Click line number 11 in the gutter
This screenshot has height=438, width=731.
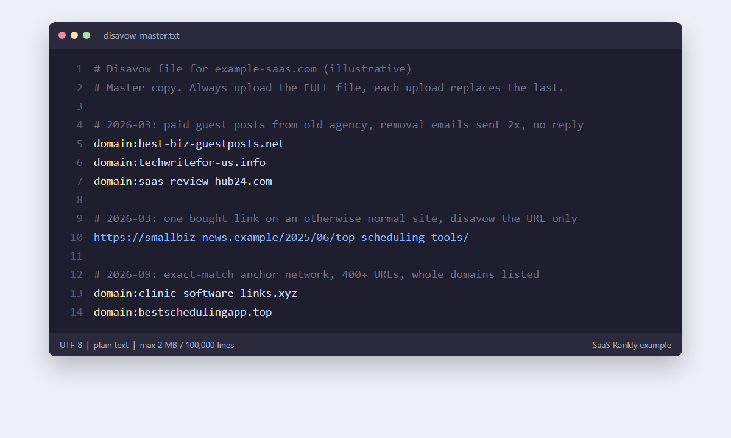click(x=76, y=256)
